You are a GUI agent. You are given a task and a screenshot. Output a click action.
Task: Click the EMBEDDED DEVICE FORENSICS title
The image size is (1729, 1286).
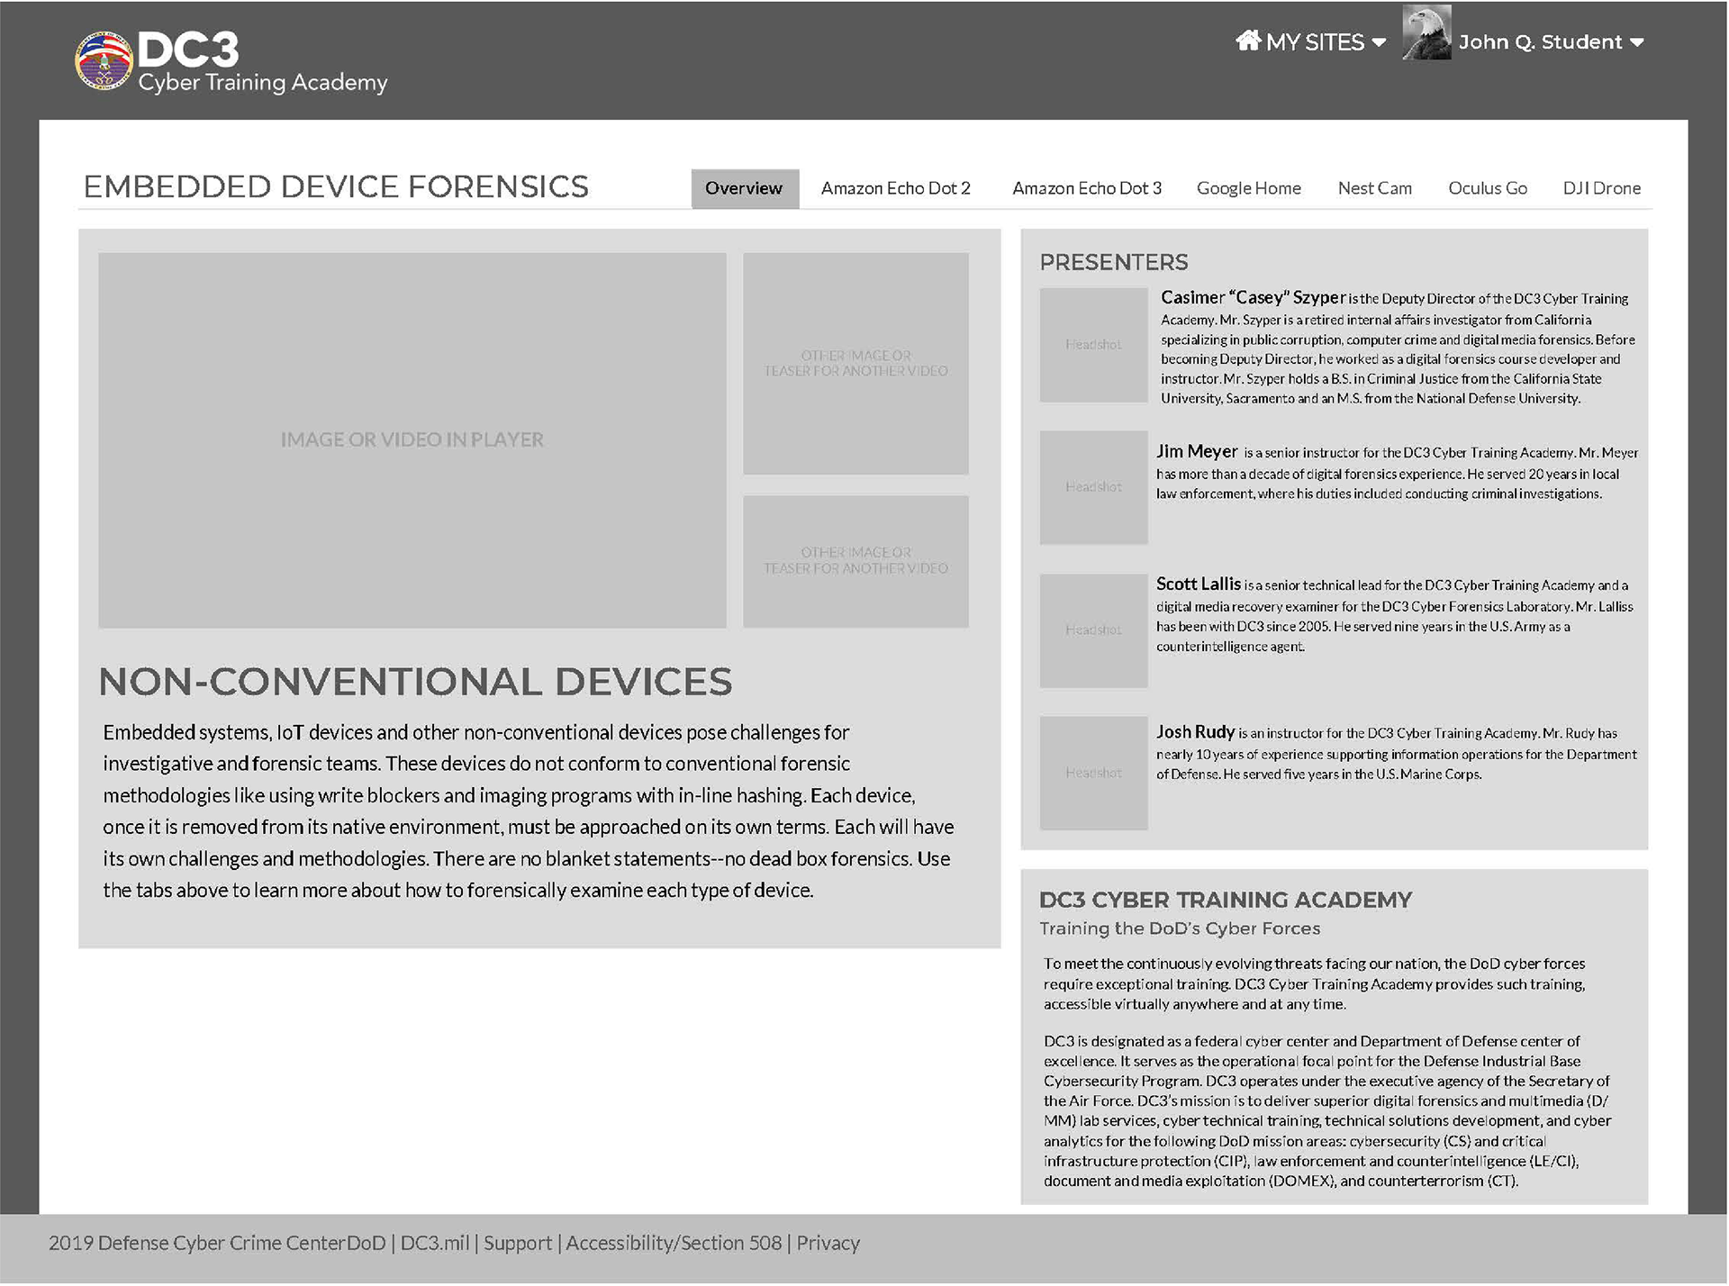coord(336,187)
